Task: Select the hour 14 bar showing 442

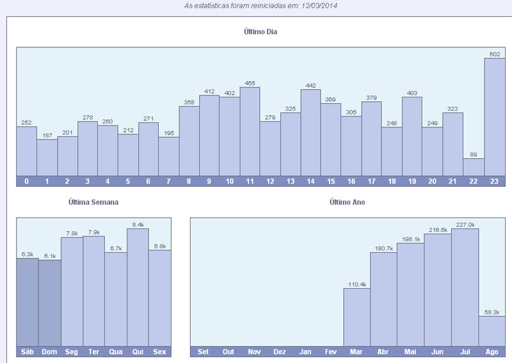Action: point(310,133)
